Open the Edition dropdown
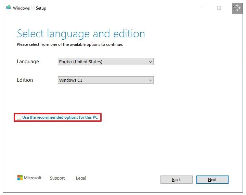Screen dimensions: 246x195 point(106,80)
